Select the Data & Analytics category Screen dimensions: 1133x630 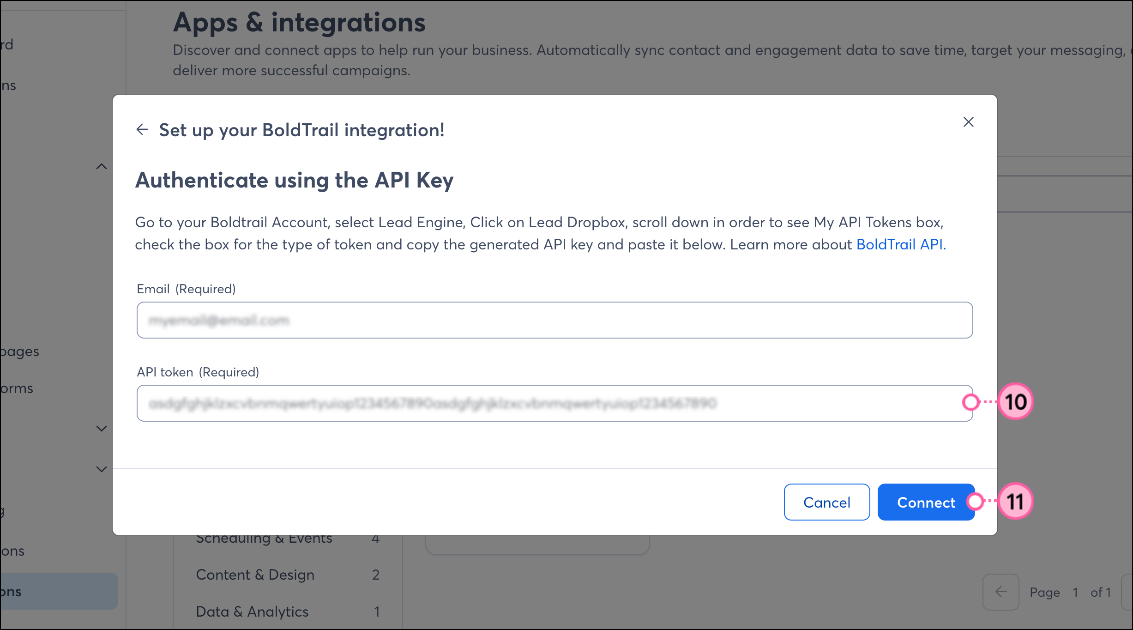click(x=252, y=612)
